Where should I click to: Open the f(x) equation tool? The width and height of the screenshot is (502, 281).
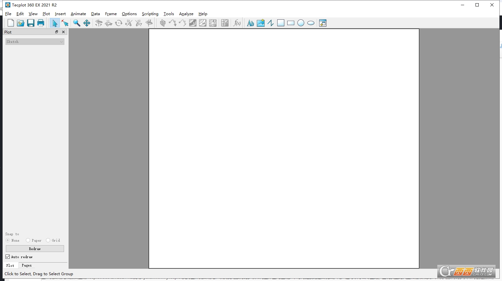click(x=237, y=23)
